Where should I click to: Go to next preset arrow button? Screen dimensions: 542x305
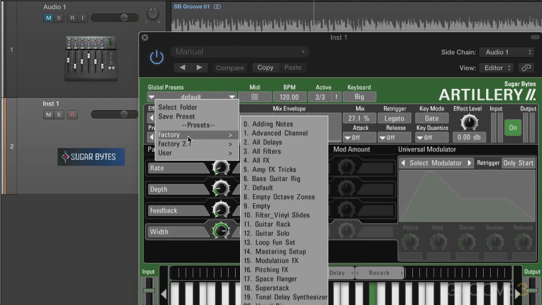point(199,67)
